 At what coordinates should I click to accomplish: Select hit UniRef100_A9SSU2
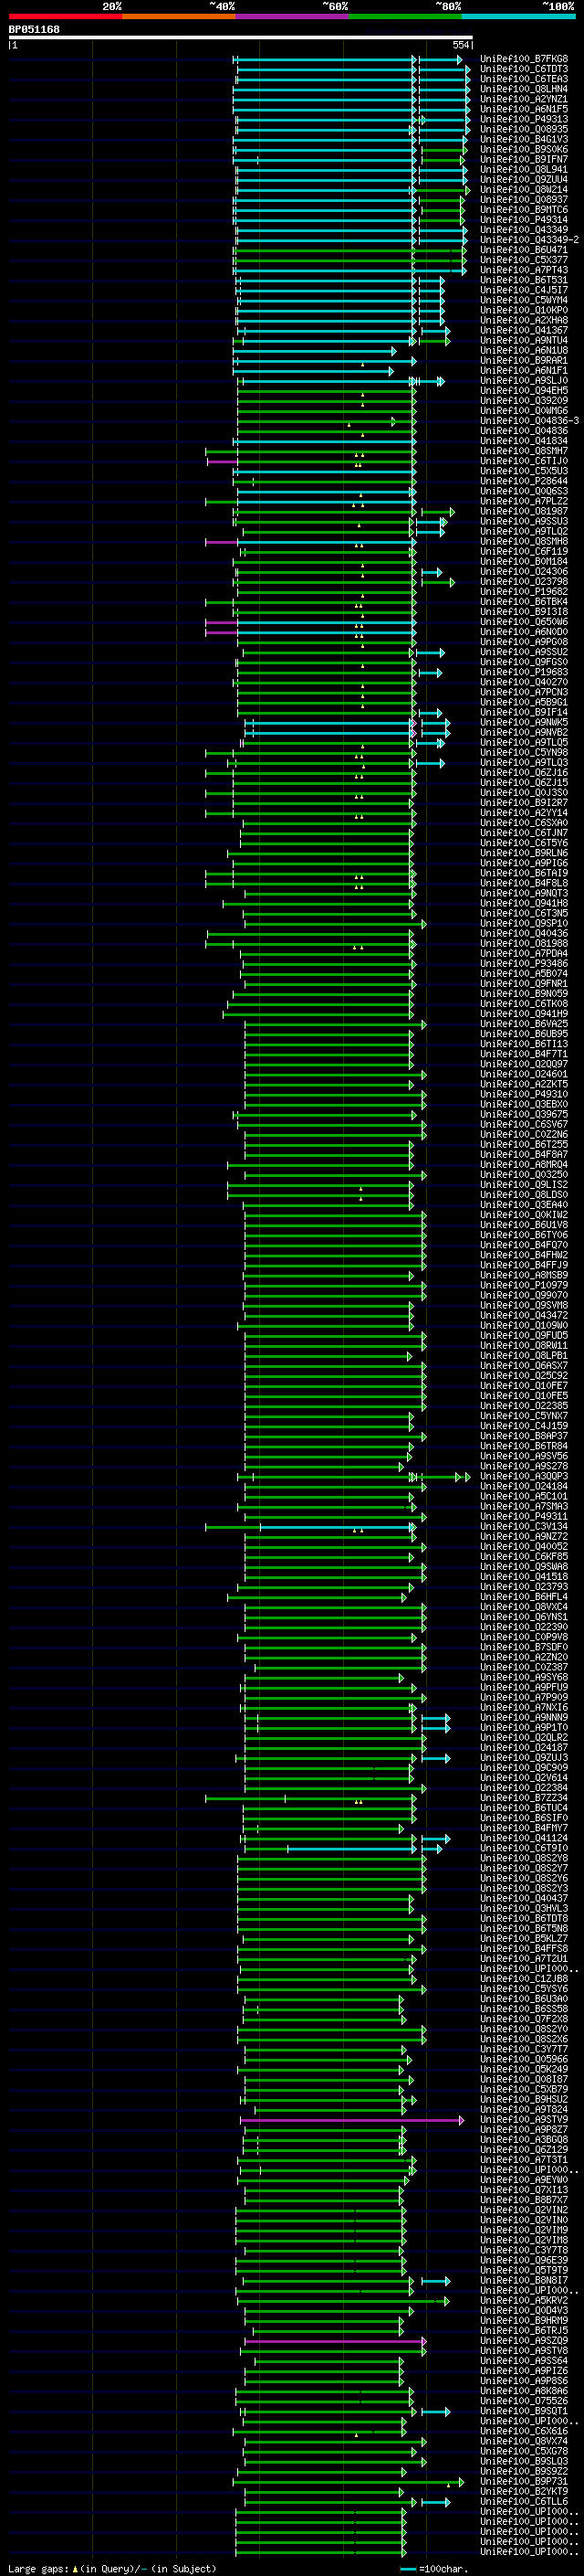[x=524, y=652]
